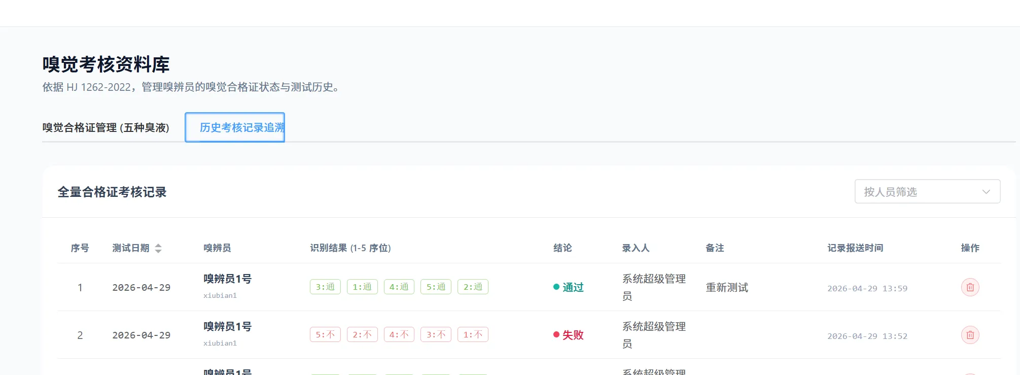Click the 通过 status in row 1
This screenshot has height=375, width=1020.
click(569, 287)
